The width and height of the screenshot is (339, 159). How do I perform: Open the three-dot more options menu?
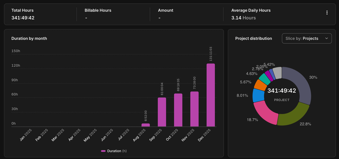point(327,13)
